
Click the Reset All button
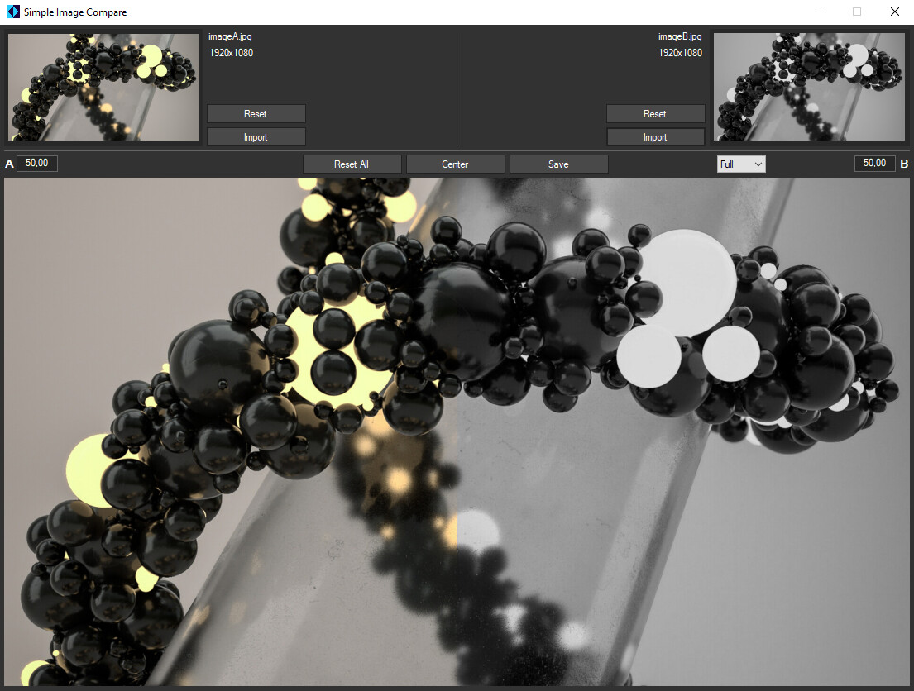click(x=352, y=164)
